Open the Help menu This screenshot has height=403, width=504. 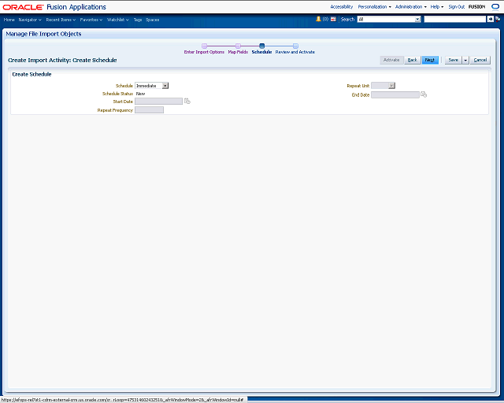(436, 6)
